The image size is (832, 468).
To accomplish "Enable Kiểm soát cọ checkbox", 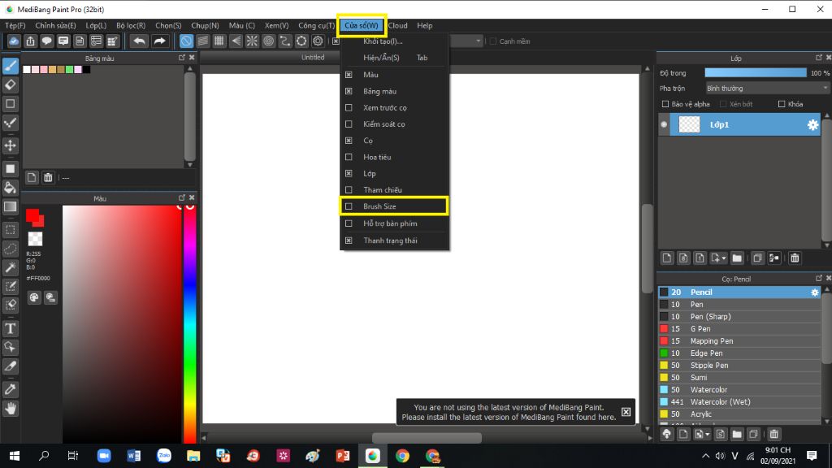I will [x=349, y=124].
